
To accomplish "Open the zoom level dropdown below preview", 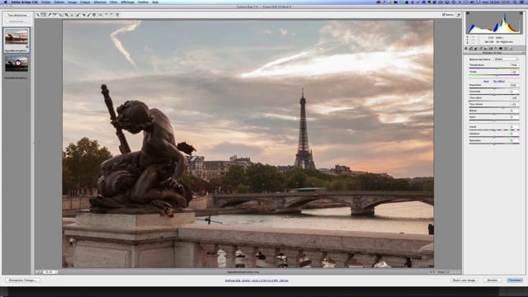I will tap(51, 271).
